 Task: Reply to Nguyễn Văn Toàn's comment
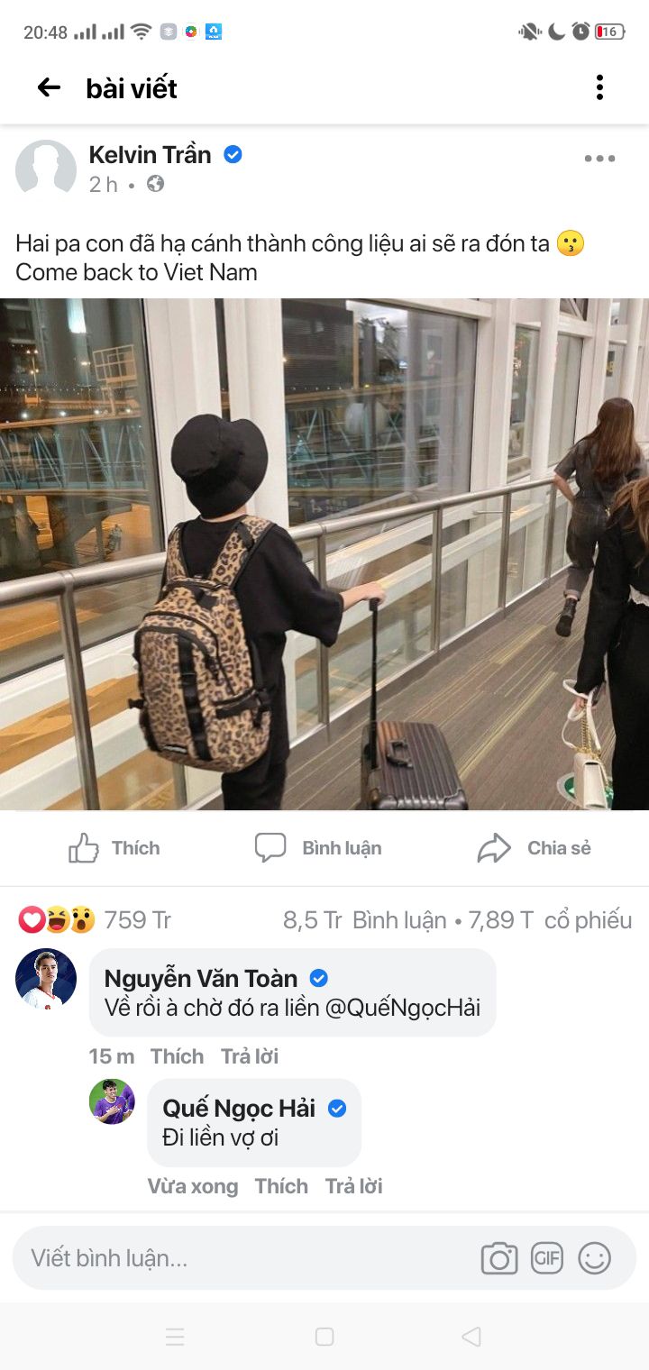click(250, 1056)
